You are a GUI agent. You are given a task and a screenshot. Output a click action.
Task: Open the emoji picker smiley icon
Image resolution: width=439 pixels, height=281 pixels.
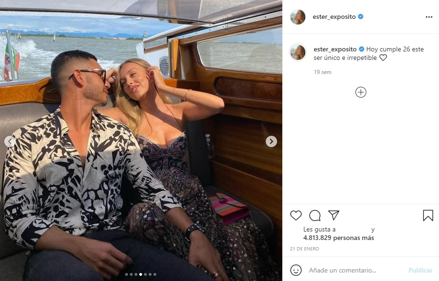click(x=296, y=270)
